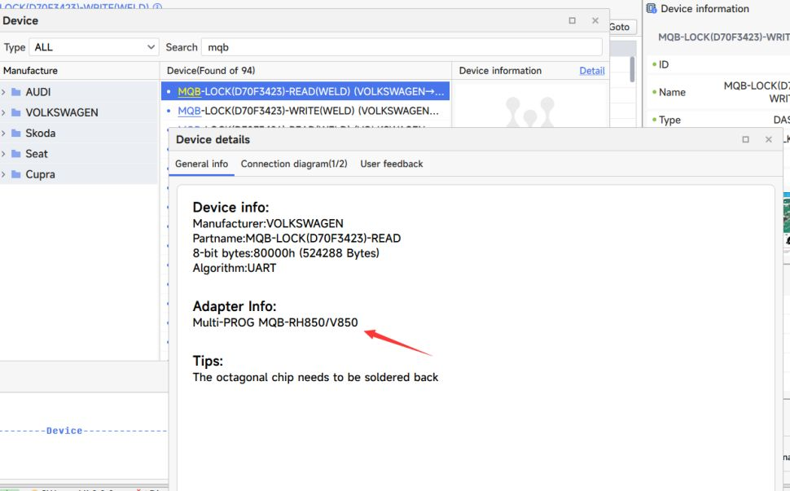The width and height of the screenshot is (790, 491).
Task: Expand the VOLKSWAGEN manufacturer folder
Action: point(3,113)
